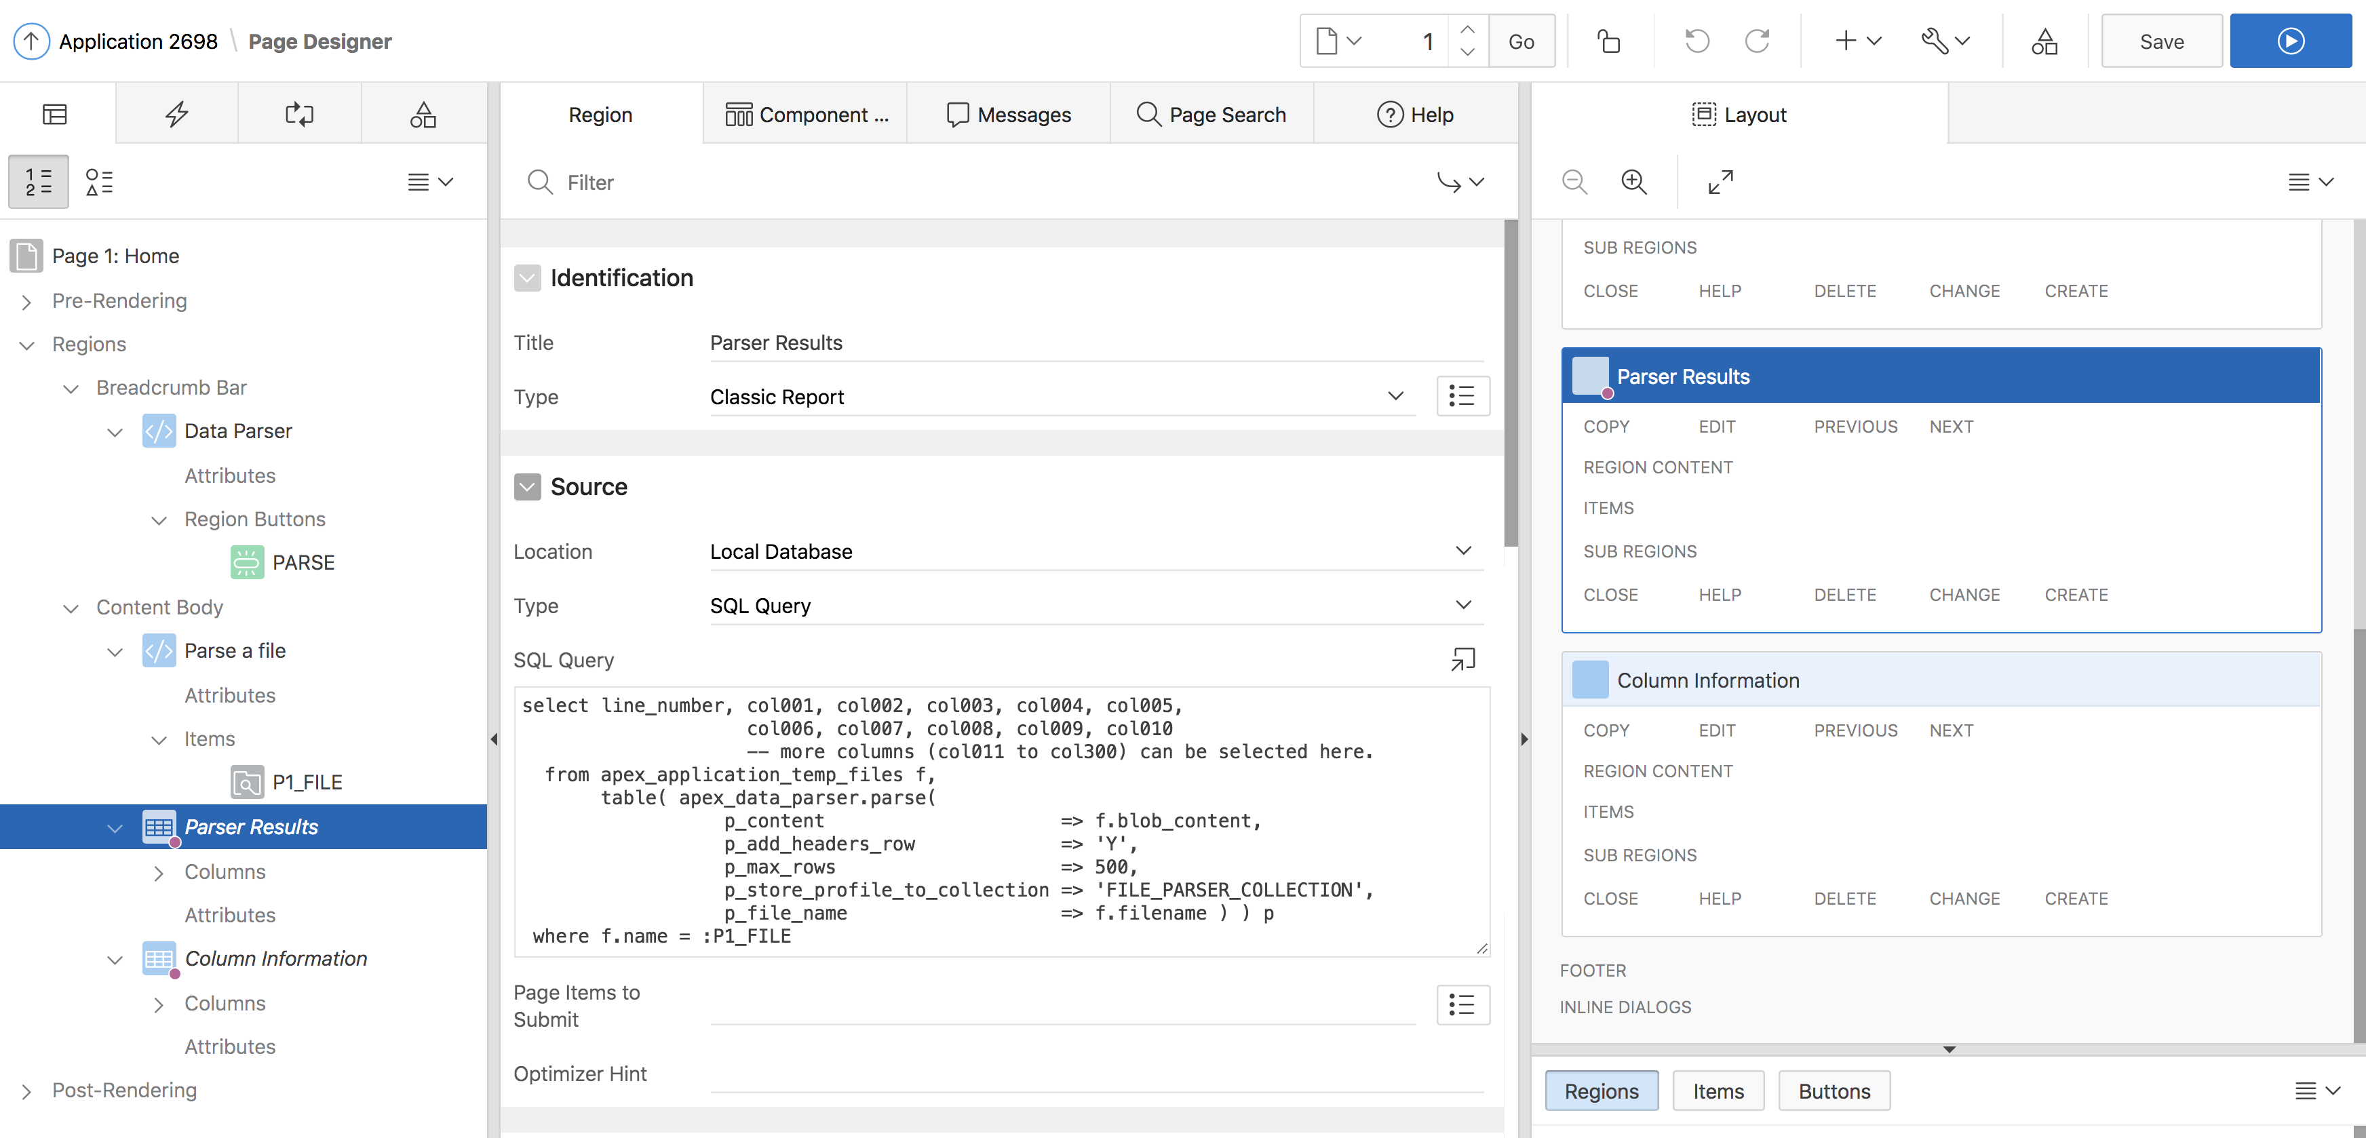Click the Page Lock icon

click(x=1608, y=41)
